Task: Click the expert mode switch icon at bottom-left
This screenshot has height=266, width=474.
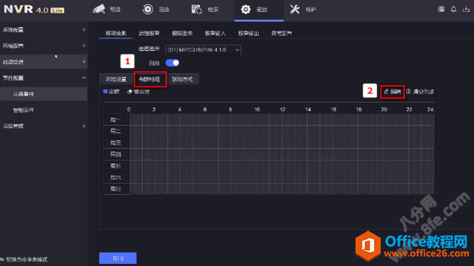Action: tap(2, 259)
